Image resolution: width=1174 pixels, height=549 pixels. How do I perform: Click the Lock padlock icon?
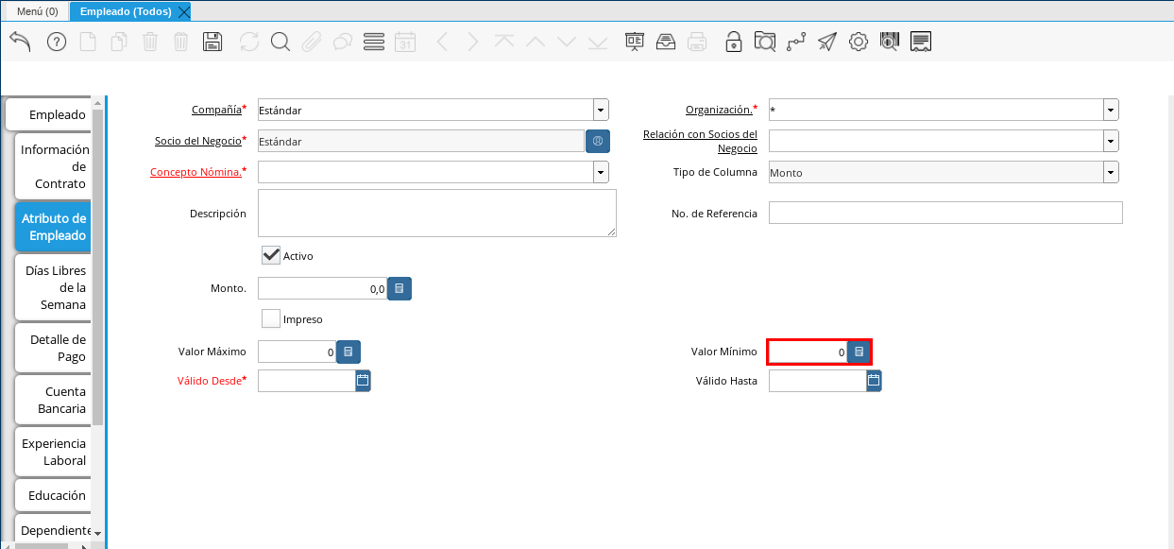[x=734, y=42]
